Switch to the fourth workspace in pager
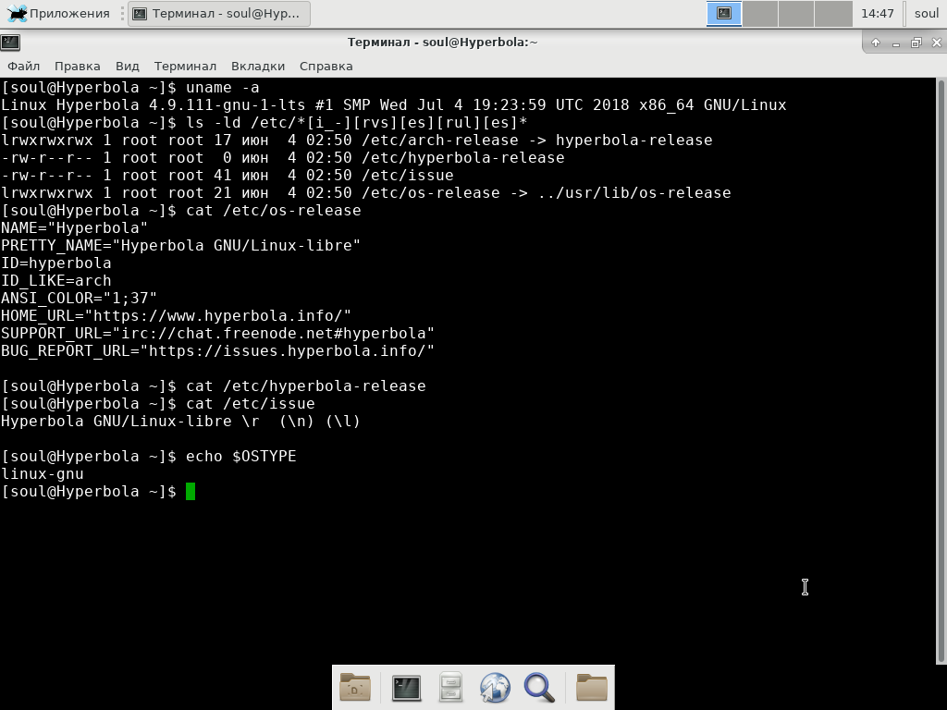The width and height of the screenshot is (947, 710). pyautogui.click(x=833, y=13)
